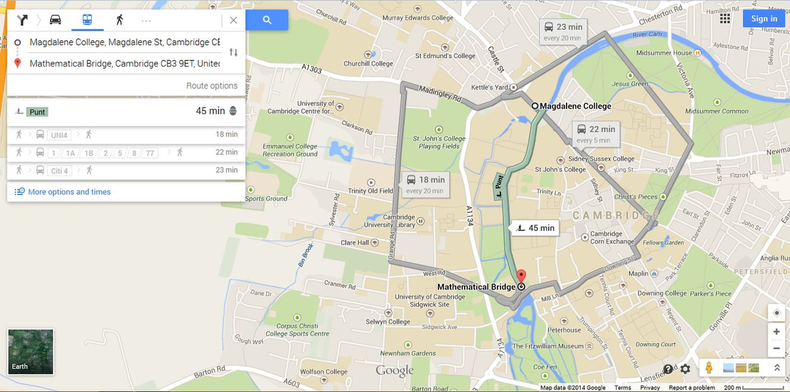Click the Magdalene College origin marker
Screen dimensions: 790x392
pyautogui.click(x=534, y=106)
